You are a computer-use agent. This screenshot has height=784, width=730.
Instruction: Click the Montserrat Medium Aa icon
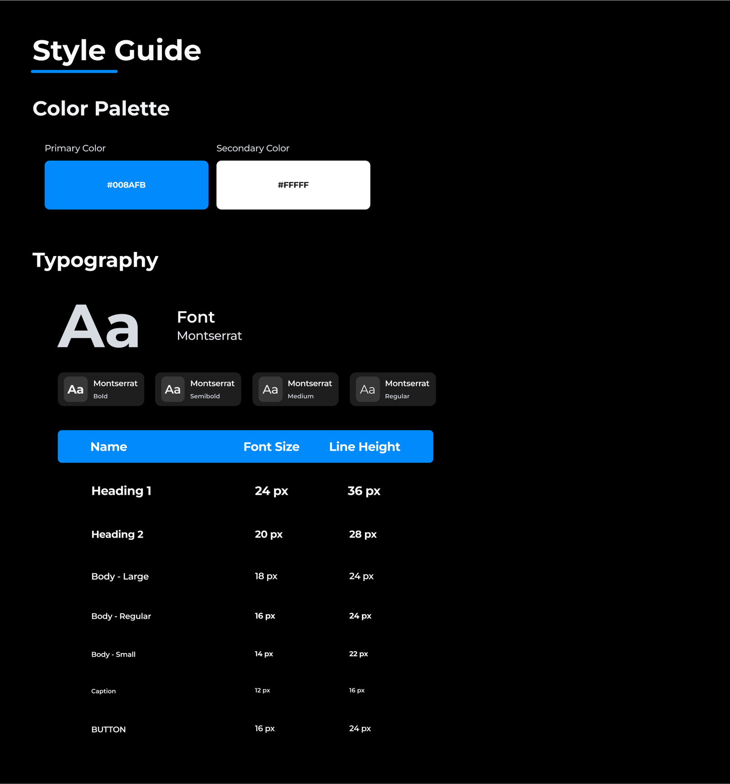271,389
